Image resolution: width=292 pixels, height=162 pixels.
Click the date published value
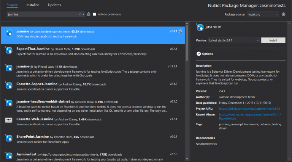pos(245,103)
